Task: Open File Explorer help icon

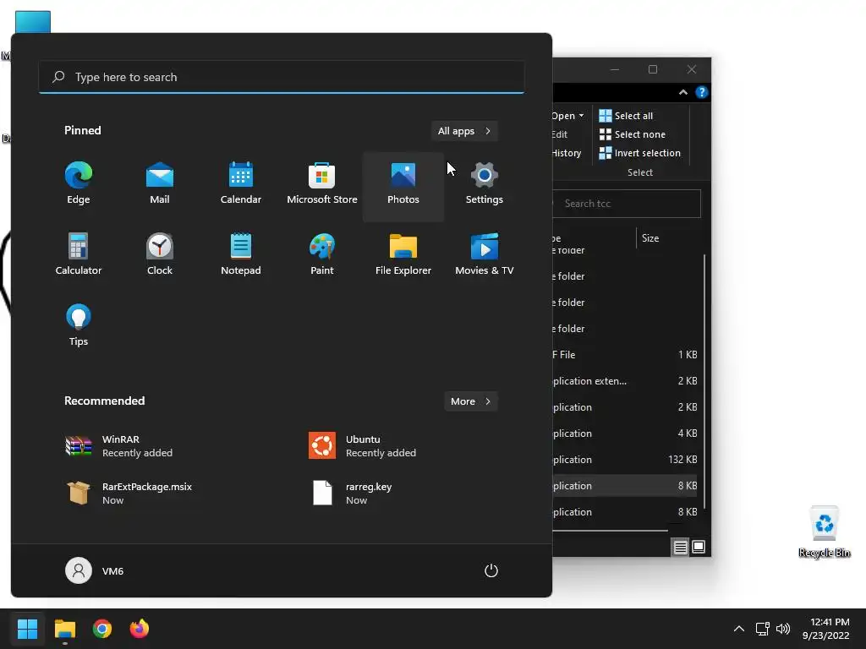Action: click(x=701, y=92)
